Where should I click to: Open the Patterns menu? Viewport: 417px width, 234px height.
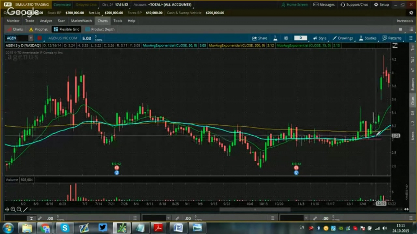pyautogui.click(x=392, y=38)
